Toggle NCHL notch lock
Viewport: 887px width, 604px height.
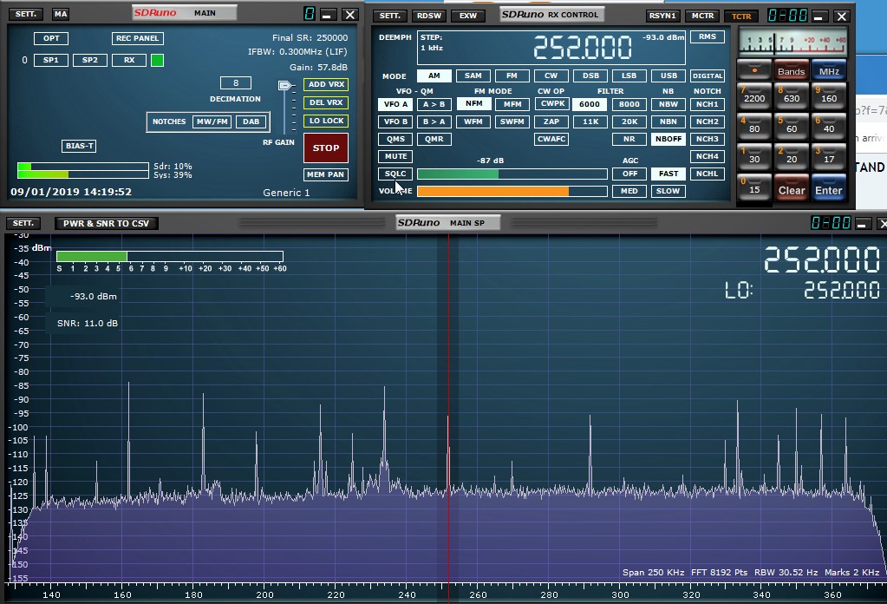pyautogui.click(x=708, y=174)
